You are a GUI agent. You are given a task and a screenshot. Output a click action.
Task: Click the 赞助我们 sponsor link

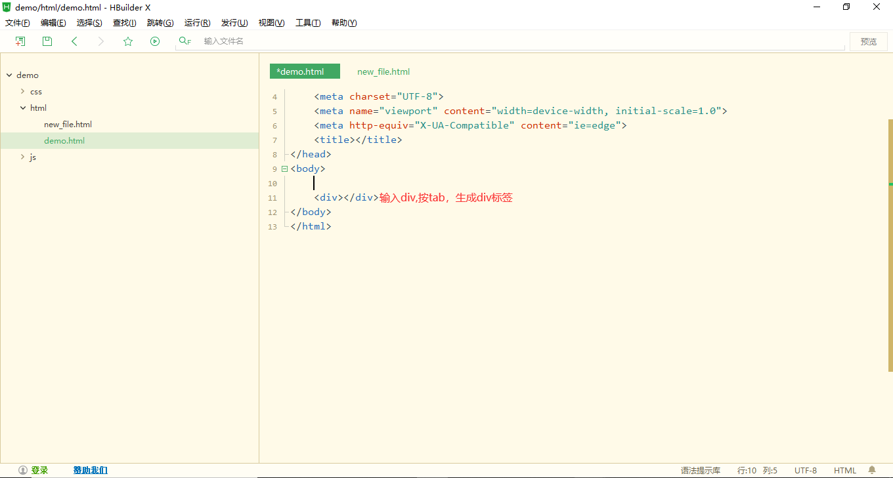tap(90, 470)
